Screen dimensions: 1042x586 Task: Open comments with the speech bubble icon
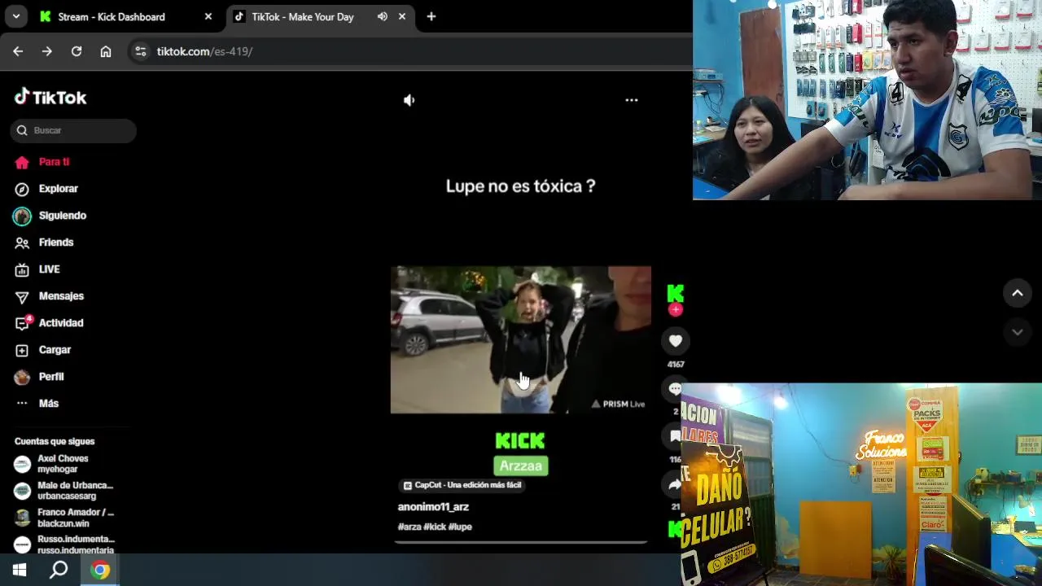click(675, 389)
